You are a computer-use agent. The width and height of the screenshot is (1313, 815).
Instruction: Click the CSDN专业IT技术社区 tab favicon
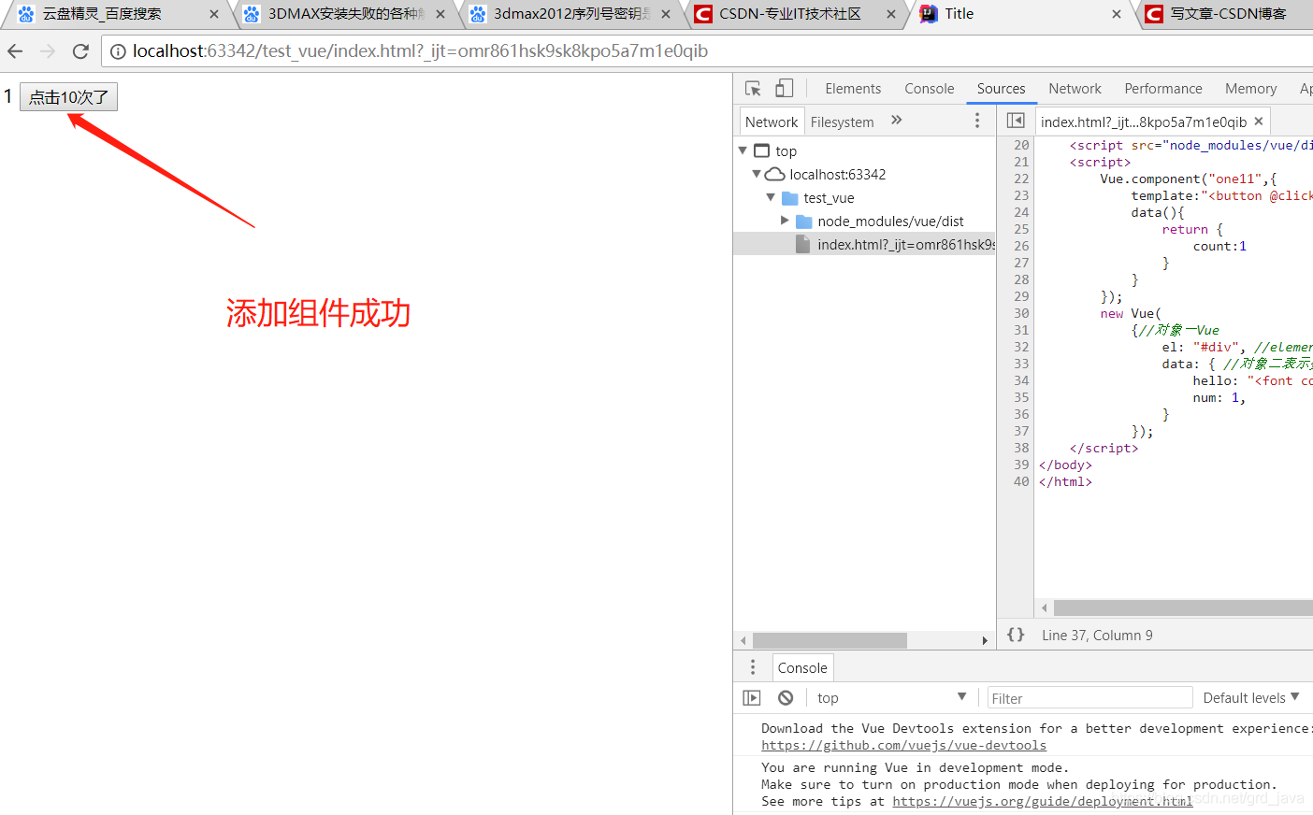click(x=703, y=14)
